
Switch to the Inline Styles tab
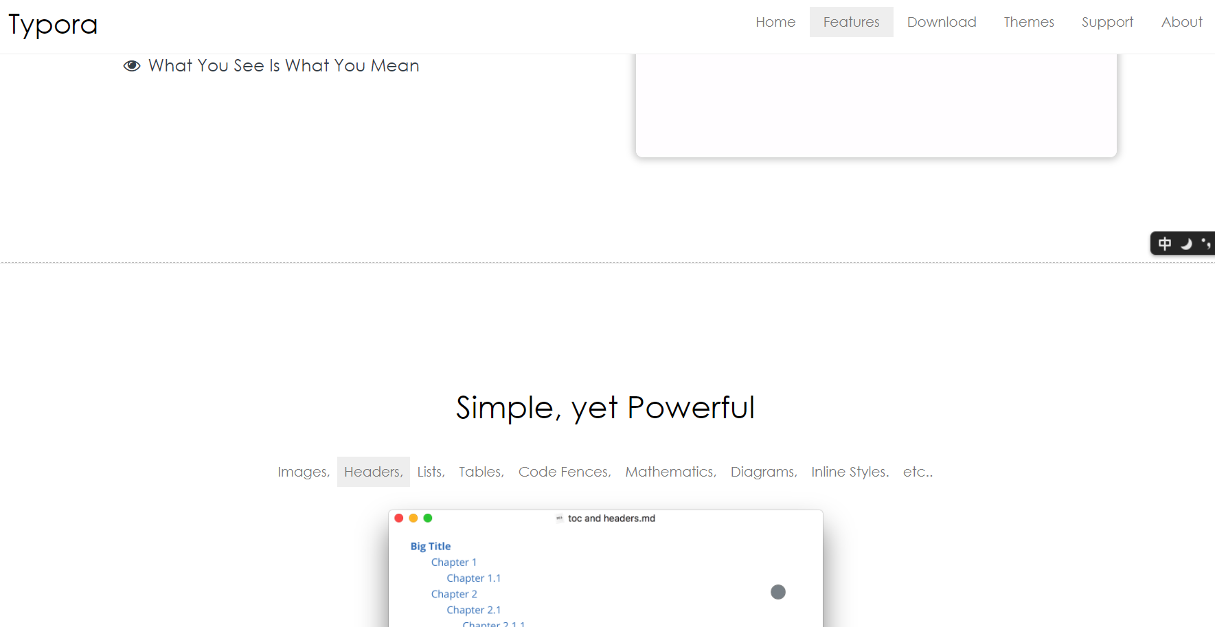tap(850, 472)
